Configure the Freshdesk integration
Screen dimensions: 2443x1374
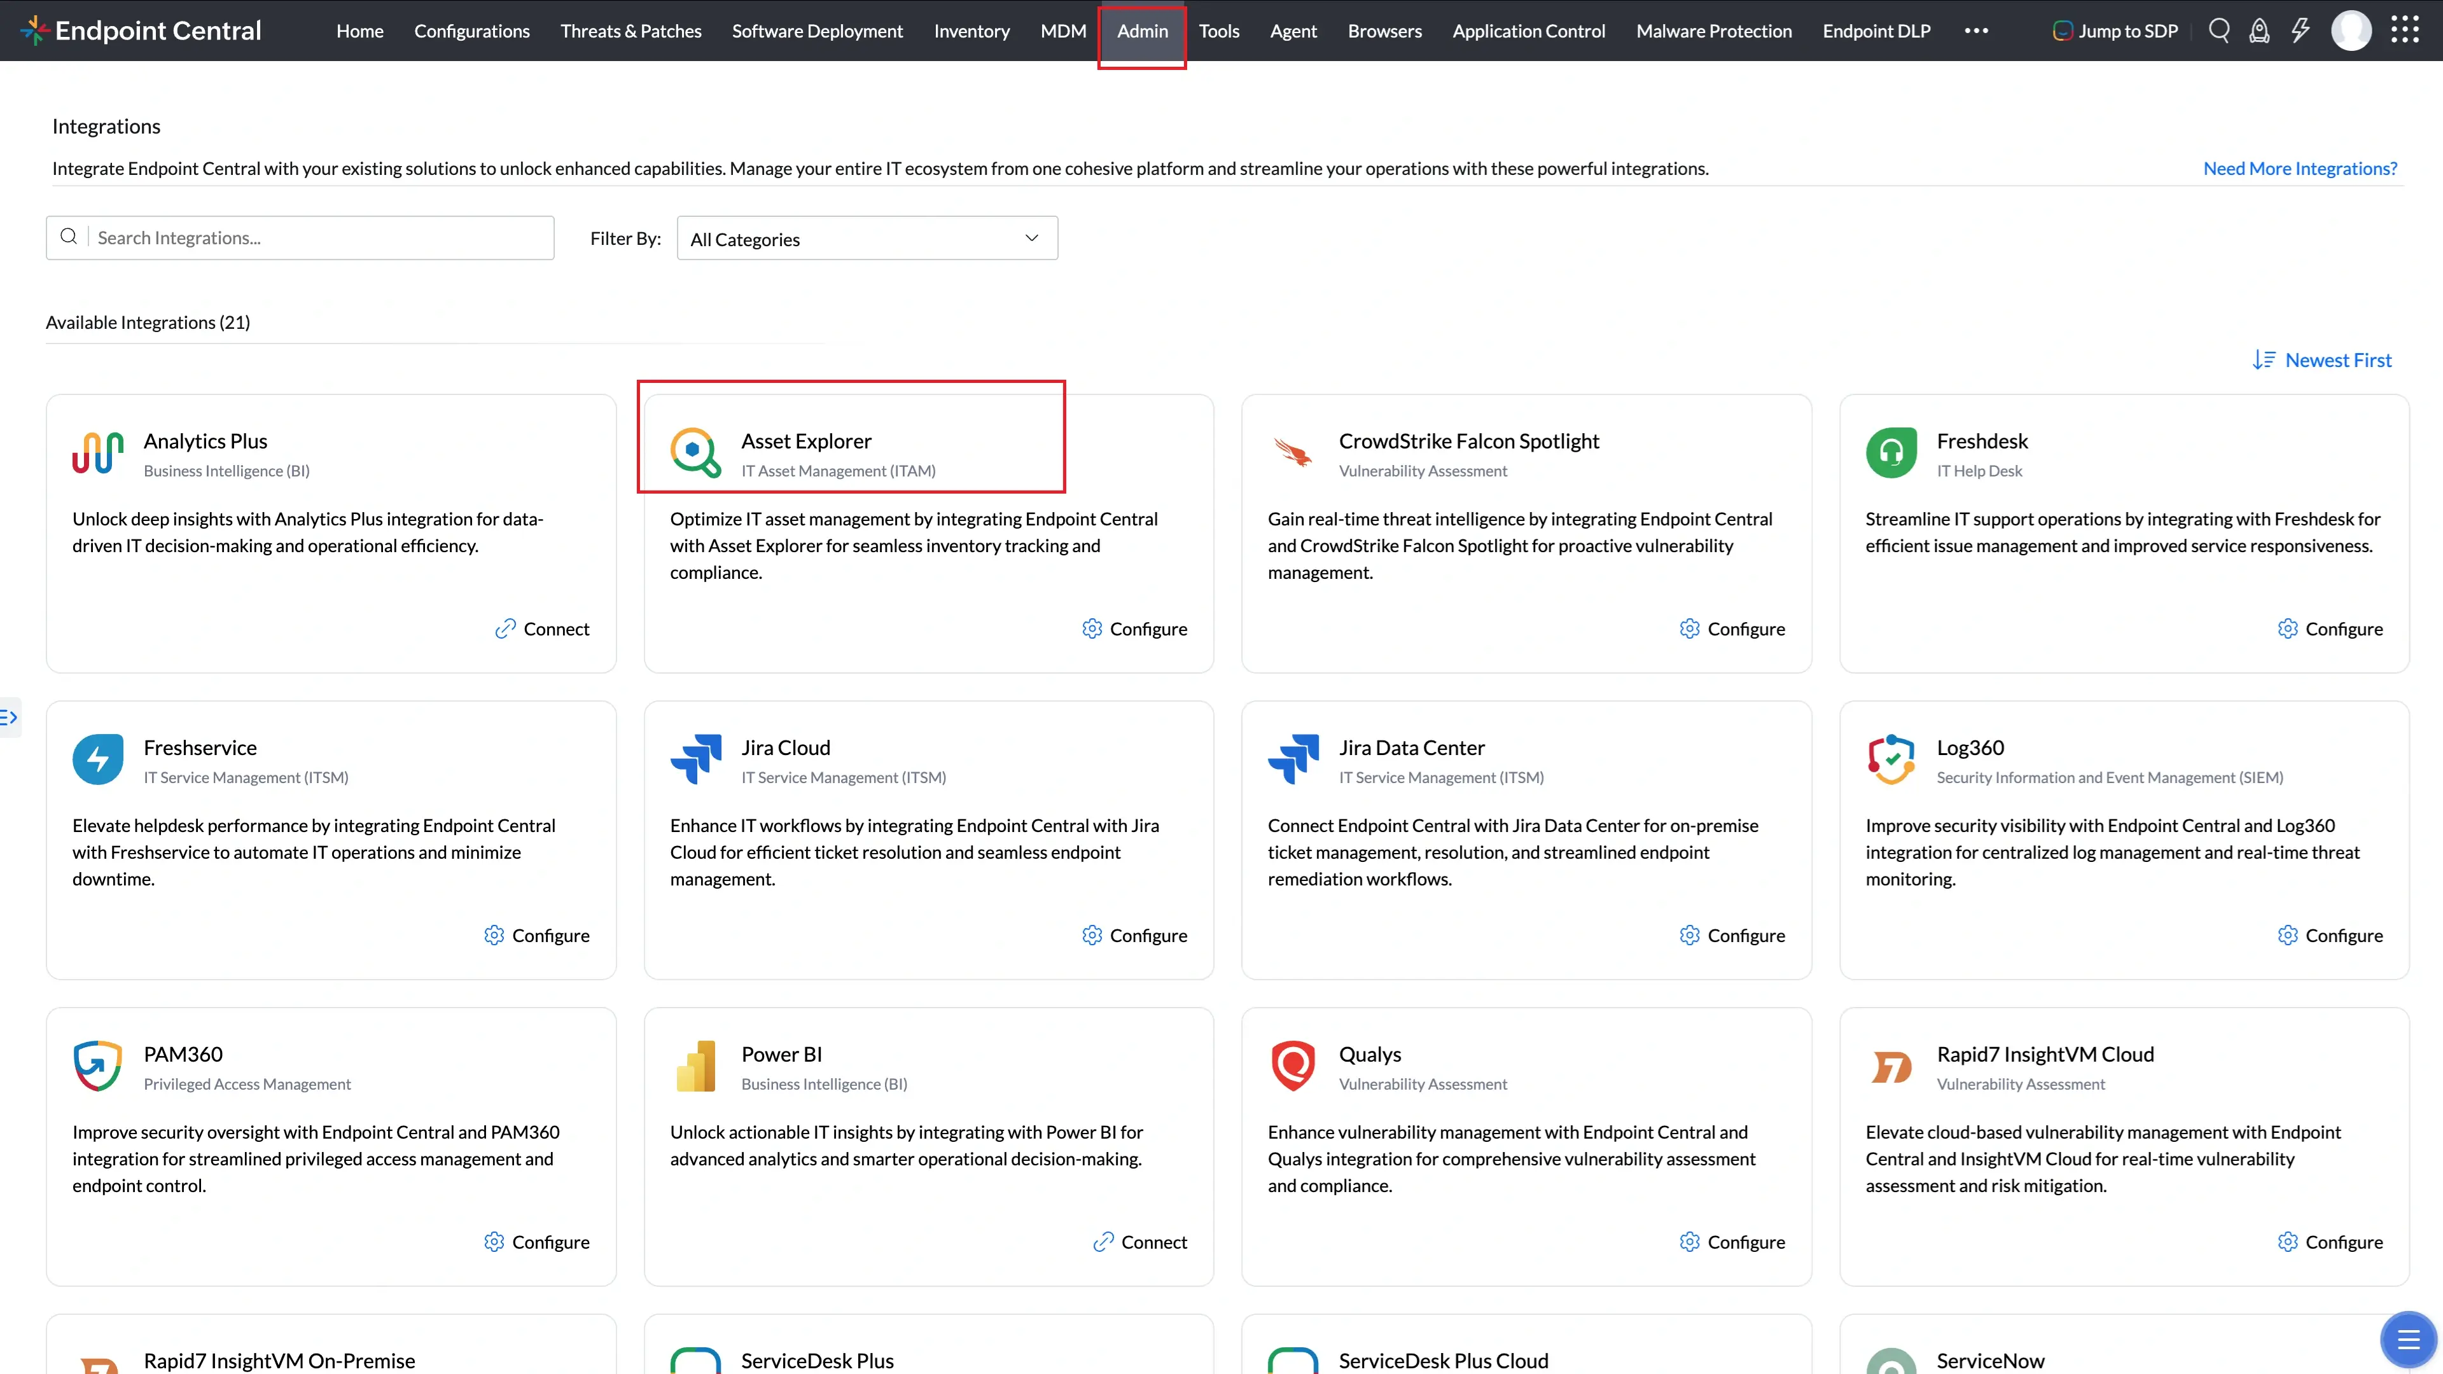(2330, 628)
